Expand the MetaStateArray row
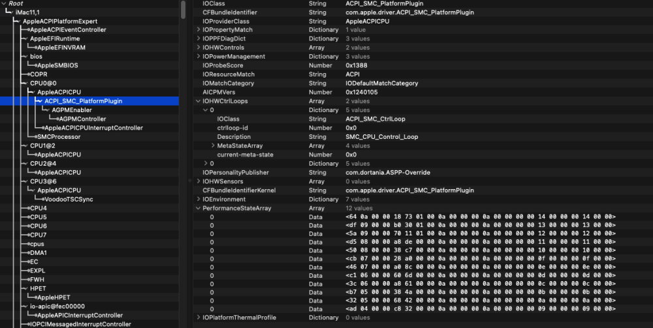The image size is (653, 328). point(213,145)
